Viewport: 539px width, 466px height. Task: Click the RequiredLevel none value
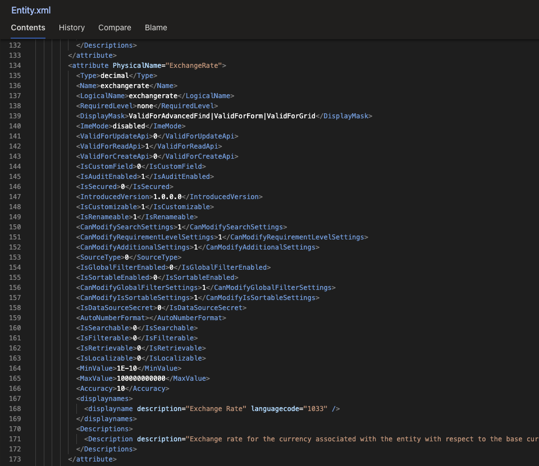point(145,106)
